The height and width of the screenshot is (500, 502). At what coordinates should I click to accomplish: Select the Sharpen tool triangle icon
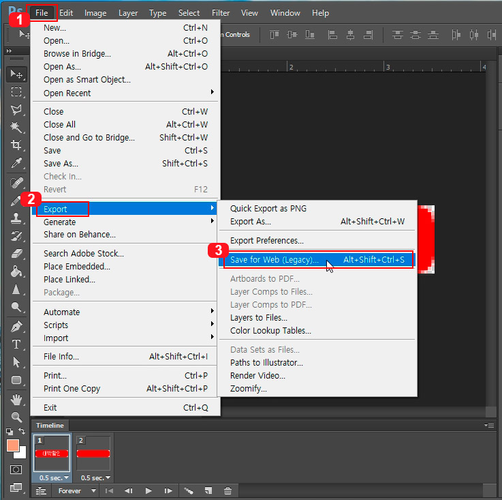16,289
